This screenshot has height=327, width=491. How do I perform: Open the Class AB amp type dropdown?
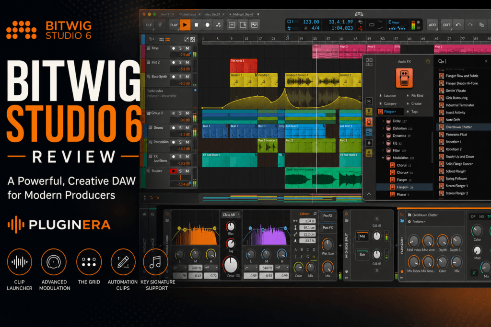(231, 215)
